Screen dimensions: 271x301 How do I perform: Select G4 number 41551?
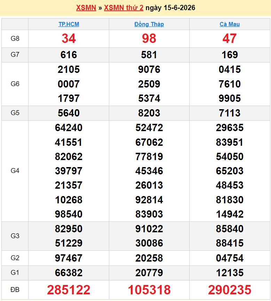pos(69,142)
